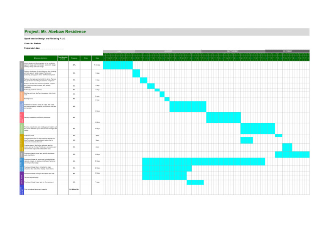Select the kitchen cabinets wood work Gantt bar
Screen dimensions: 325x230
tap(204, 161)
